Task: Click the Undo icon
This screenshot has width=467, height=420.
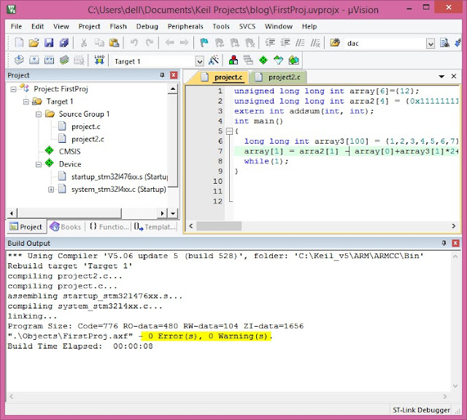Action: pyautogui.click(x=134, y=43)
